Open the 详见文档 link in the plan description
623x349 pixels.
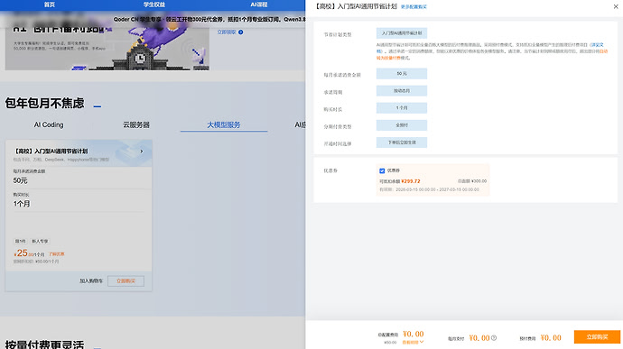click(596, 45)
